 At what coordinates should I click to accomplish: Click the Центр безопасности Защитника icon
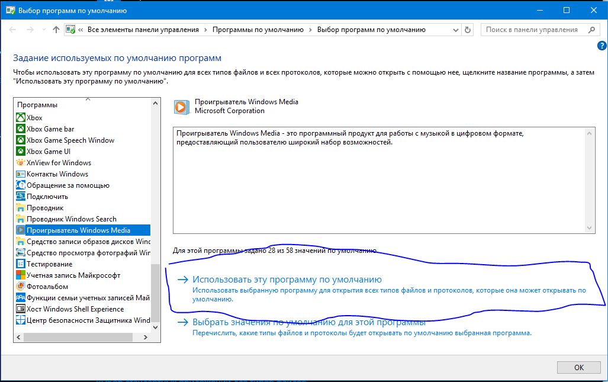point(21,320)
